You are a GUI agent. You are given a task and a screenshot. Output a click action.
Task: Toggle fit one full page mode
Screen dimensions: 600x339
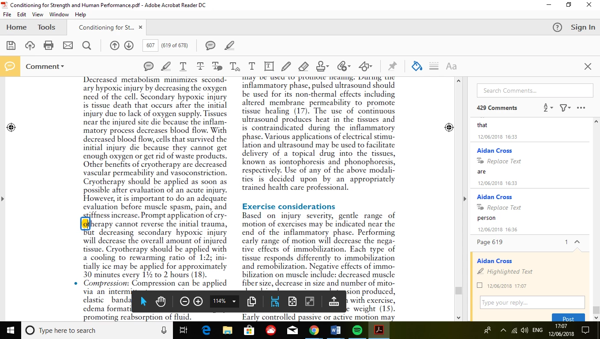coord(292,301)
